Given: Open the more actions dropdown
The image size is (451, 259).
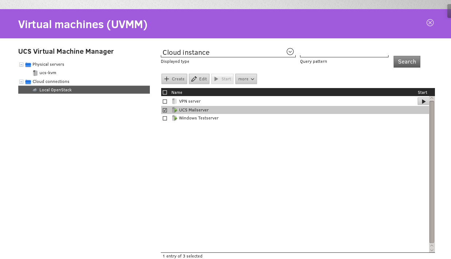Looking at the screenshot, I should pyautogui.click(x=246, y=79).
